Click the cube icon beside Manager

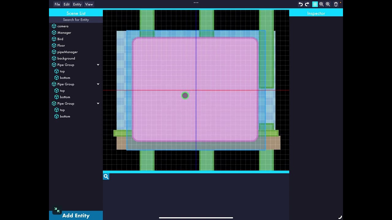click(54, 33)
